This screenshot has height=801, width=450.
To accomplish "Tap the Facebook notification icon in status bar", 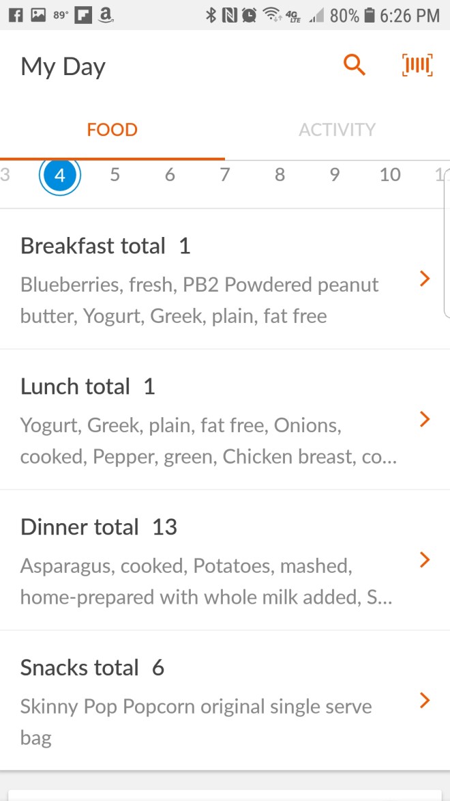I will [15, 15].
